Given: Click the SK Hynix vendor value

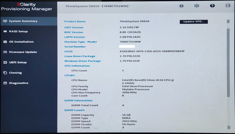Looking at the screenshot, I should (x=128, y=124).
